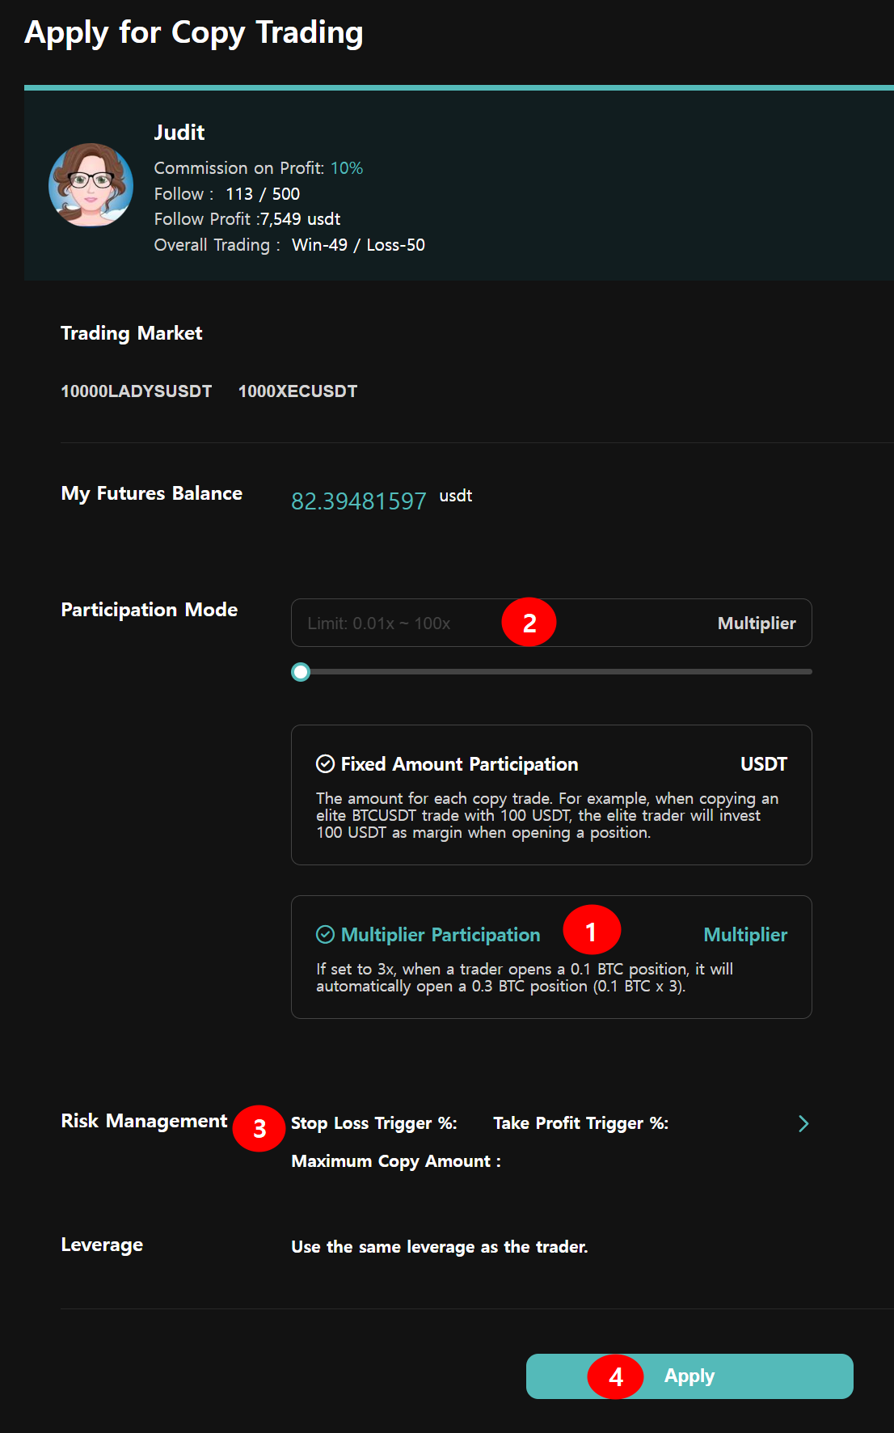Screen dimensions: 894x1433
Task: Click the Stop Loss Trigger % label
Action: click(x=373, y=1123)
